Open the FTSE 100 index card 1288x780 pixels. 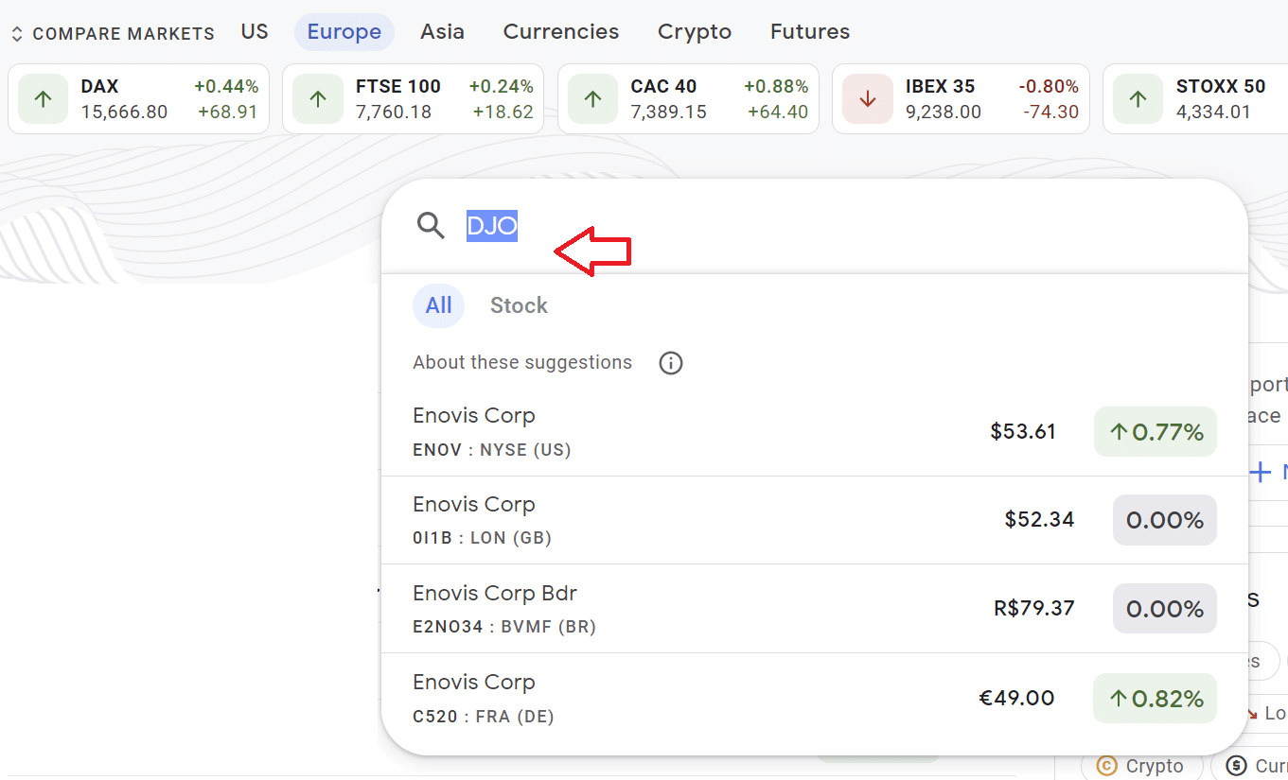tap(413, 99)
